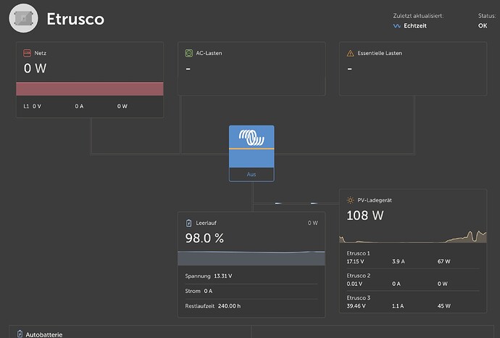Select the 3.9 A Etrusco 1 current
The width and height of the screenshot is (500, 338).
pos(399,261)
